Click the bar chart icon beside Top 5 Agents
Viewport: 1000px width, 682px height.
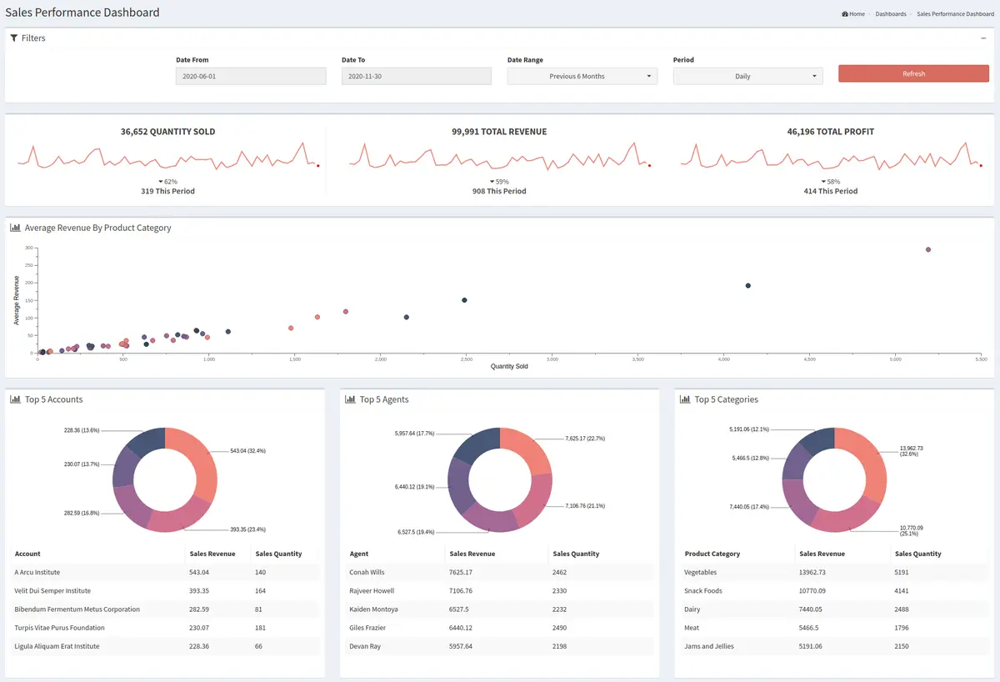[x=351, y=399]
